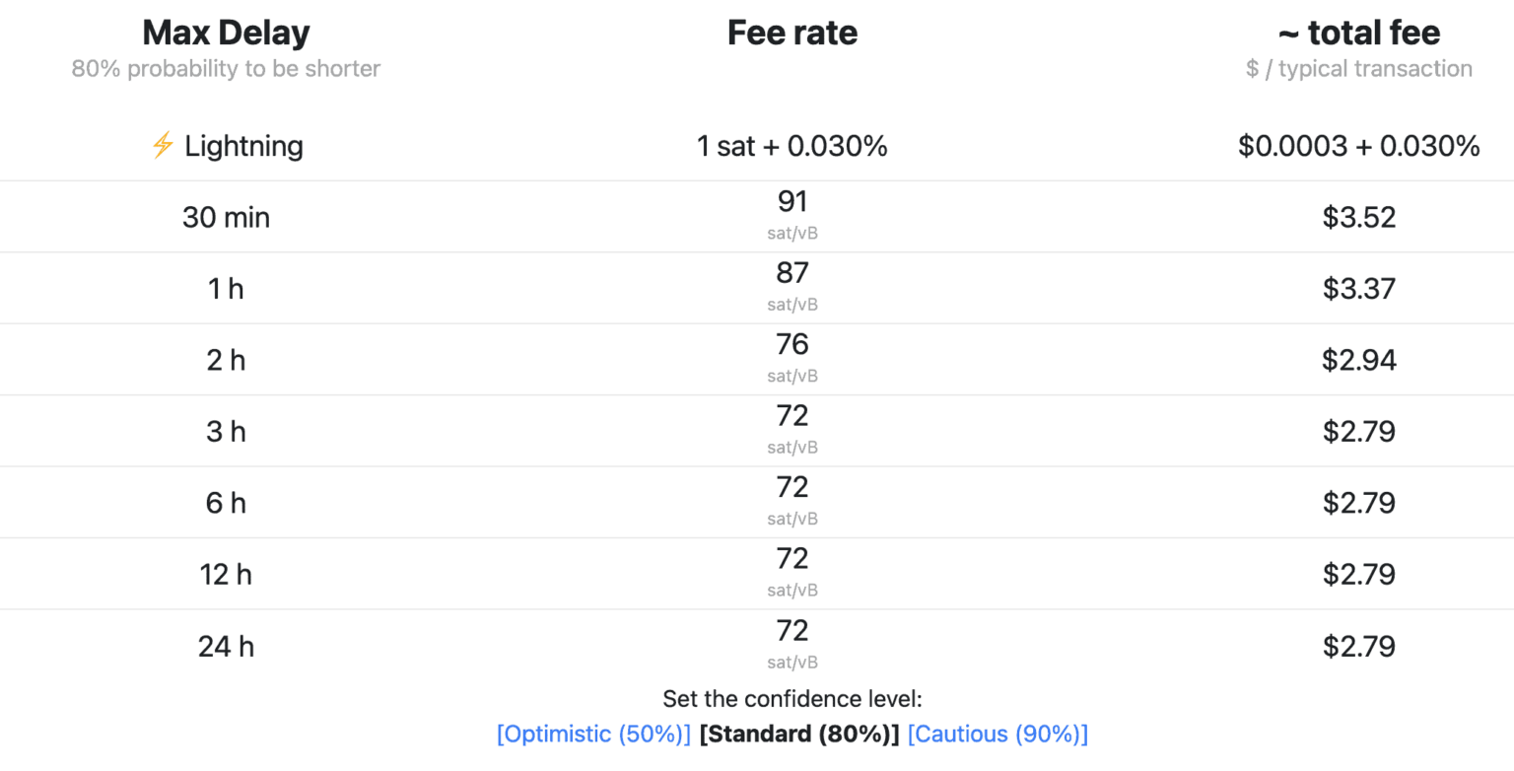Click the Fee rate column header

[x=792, y=34]
